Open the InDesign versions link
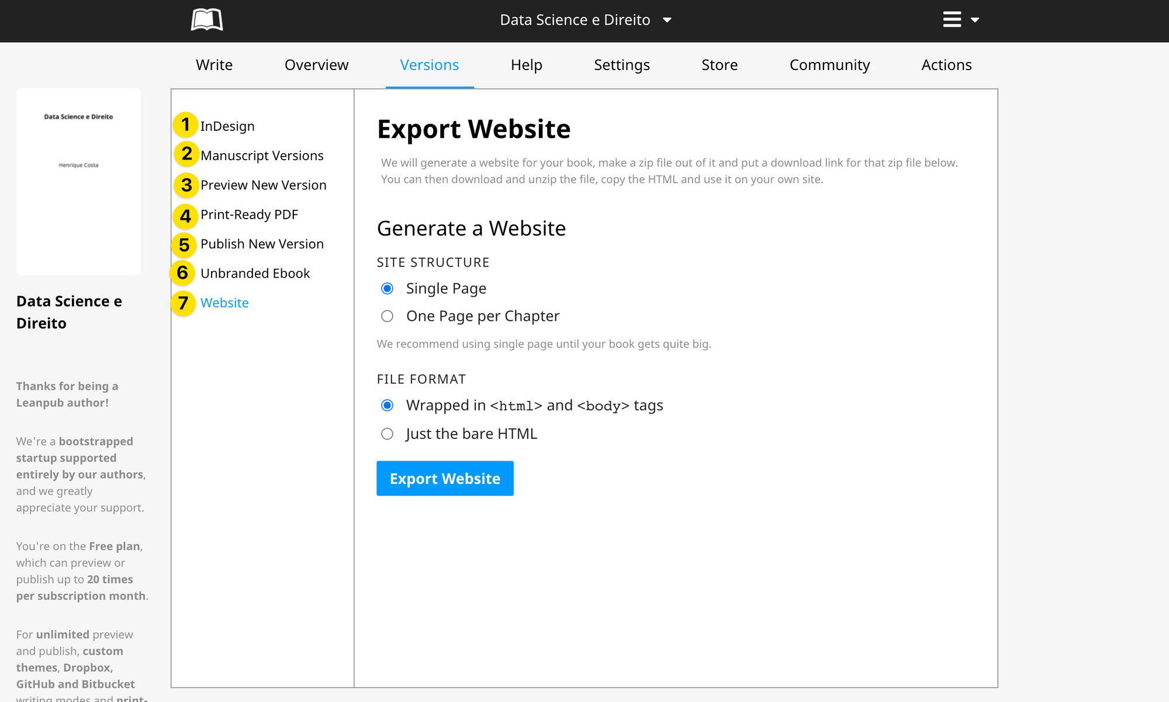Image resolution: width=1169 pixels, height=702 pixels. click(x=227, y=126)
